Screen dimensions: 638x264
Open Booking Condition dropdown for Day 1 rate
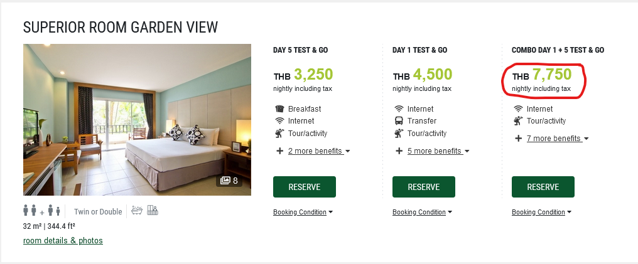pyautogui.click(x=422, y=213)
